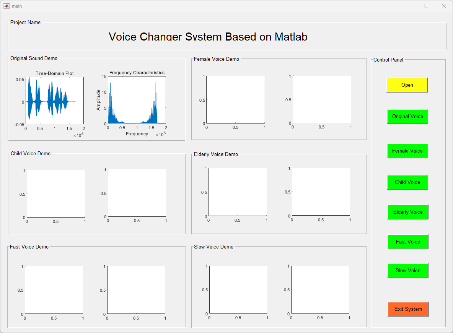Image resolution: width=453 pixels, height=333 pixels.
Task: Click the 'Project Name' panel label
Action: pos(25,22)
